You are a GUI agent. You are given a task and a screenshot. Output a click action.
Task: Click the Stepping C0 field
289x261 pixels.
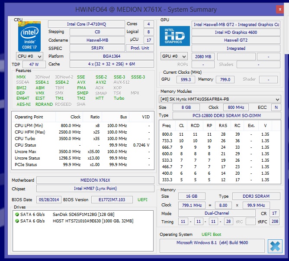click(97, 32)
